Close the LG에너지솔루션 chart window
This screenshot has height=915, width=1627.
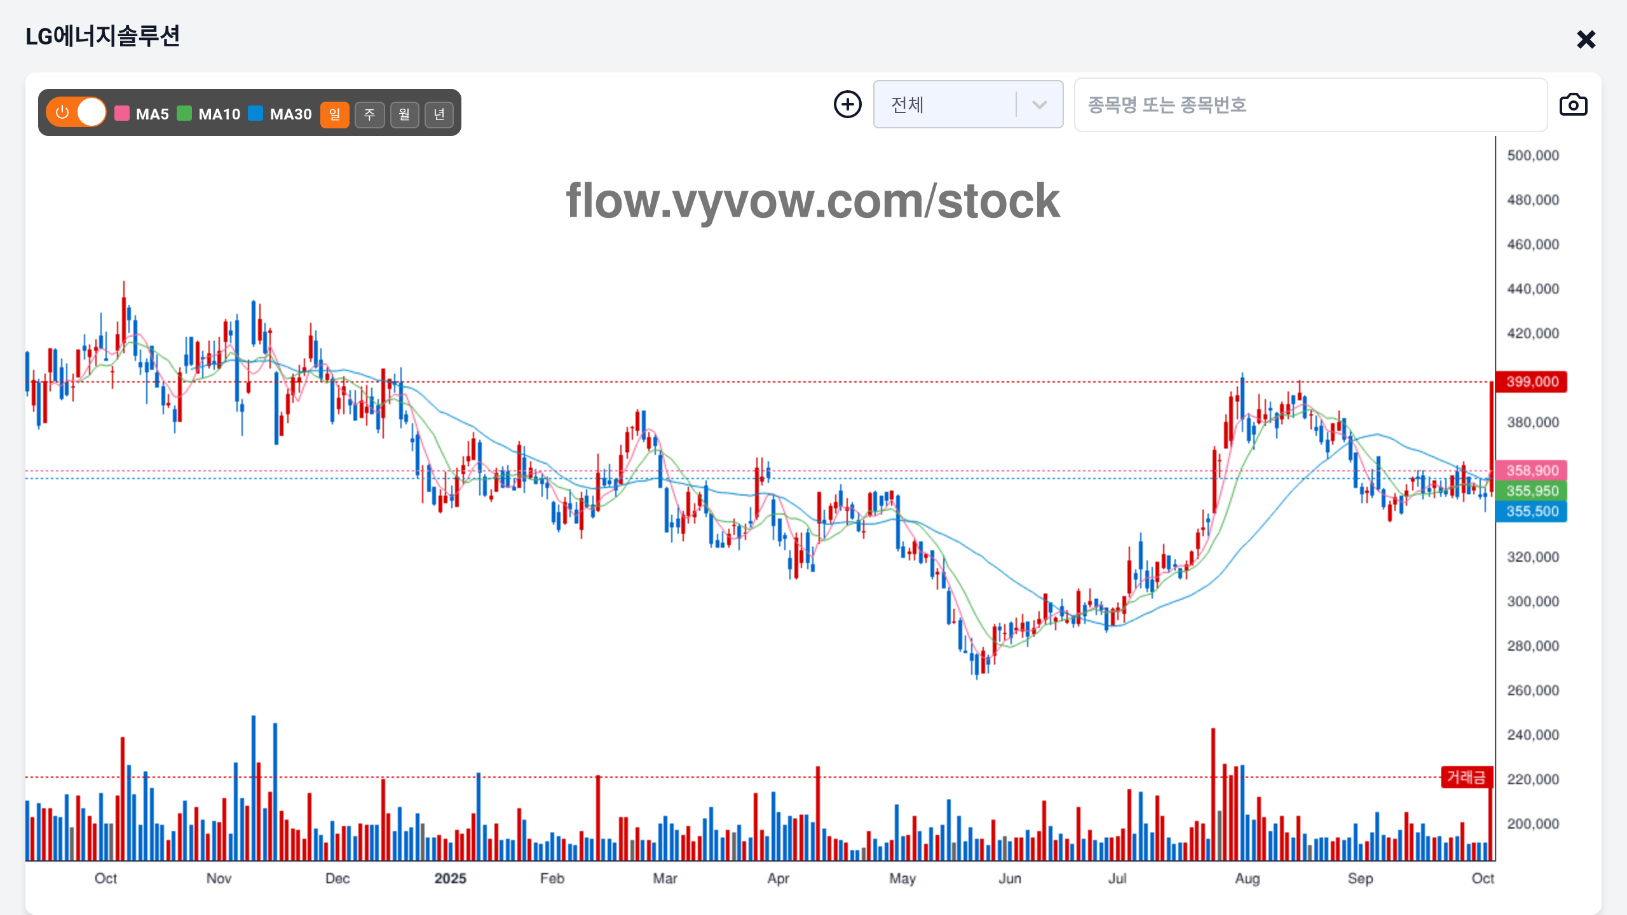coord(1586,39)
